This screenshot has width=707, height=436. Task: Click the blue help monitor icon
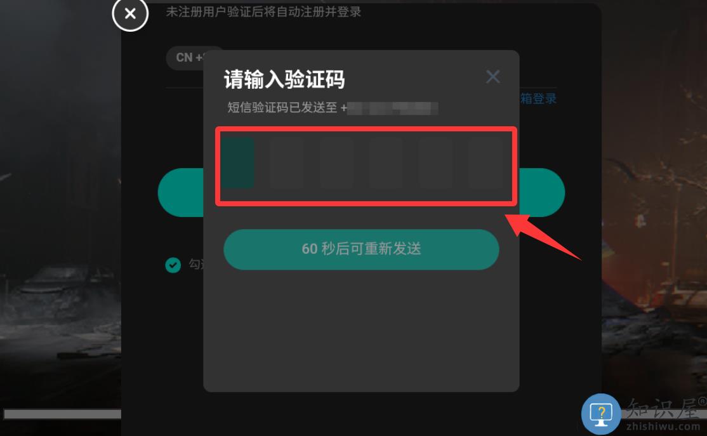pyautogui.click(x=601, y=414)
